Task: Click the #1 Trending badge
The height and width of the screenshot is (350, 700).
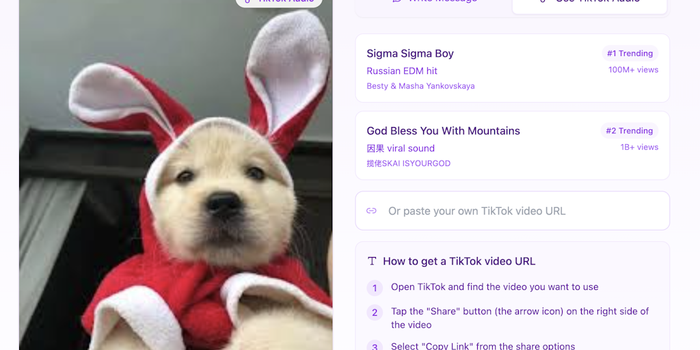Action: (630, 53)
